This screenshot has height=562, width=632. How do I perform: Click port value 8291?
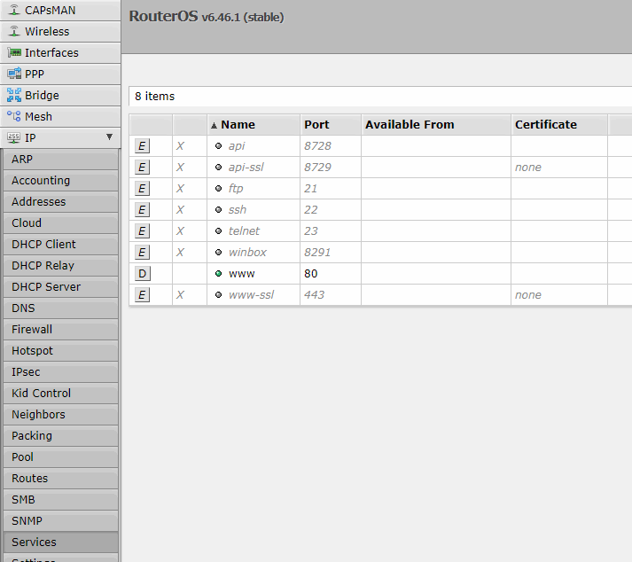[317, 253]
